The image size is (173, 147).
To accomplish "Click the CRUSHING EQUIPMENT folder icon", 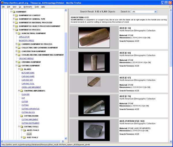I will pos(19,62).
